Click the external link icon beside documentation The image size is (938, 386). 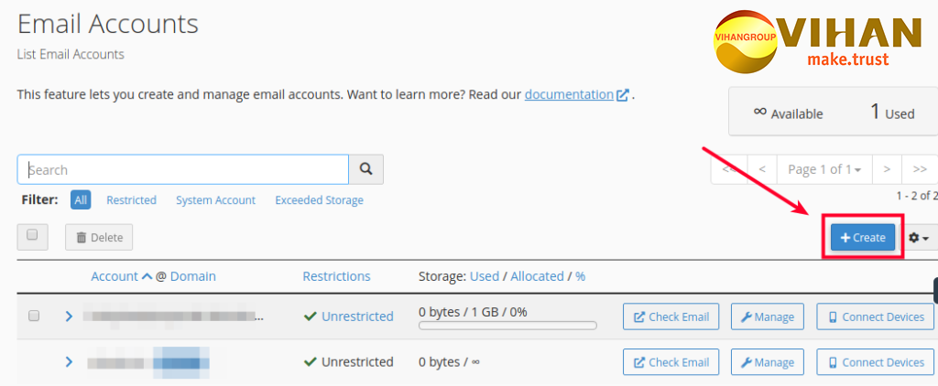[623, 94]
